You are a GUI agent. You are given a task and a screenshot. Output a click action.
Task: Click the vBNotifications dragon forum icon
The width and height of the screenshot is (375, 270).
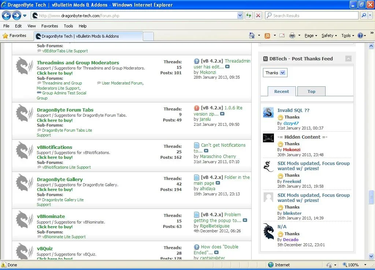(x=24, y=150)
